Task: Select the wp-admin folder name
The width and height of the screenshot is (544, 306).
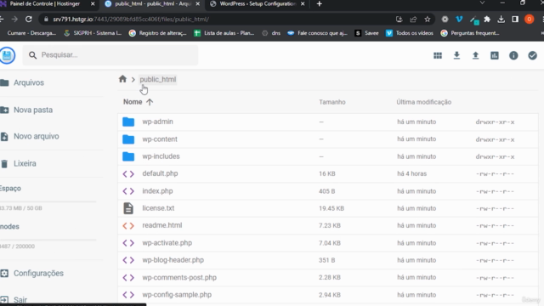Action: click(x=157, y=122)
